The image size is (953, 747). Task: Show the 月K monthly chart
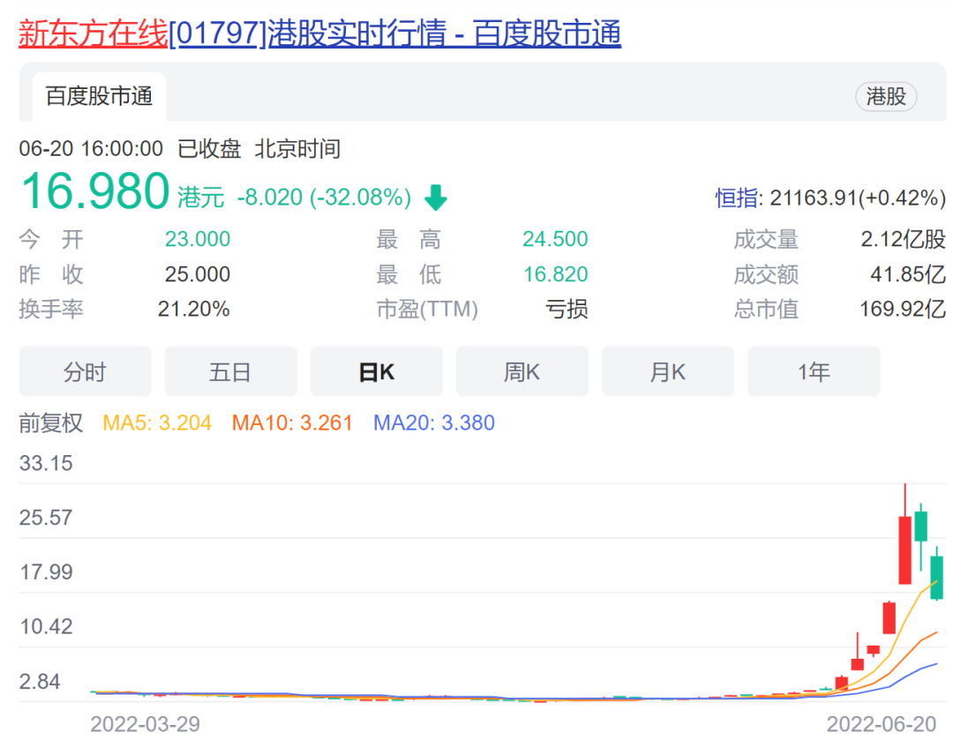pyautogui.click(x=667, y=371)
